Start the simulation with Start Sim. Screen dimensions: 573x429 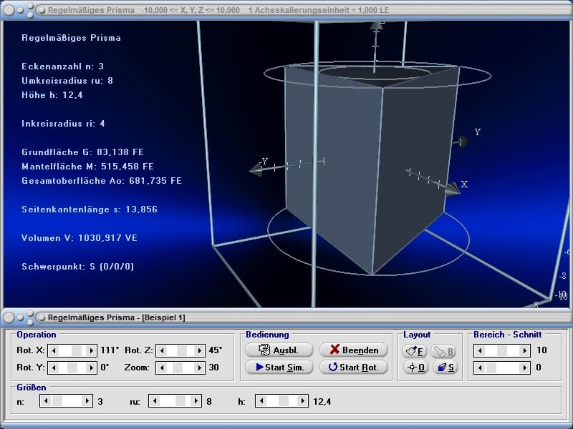point(279,367)
